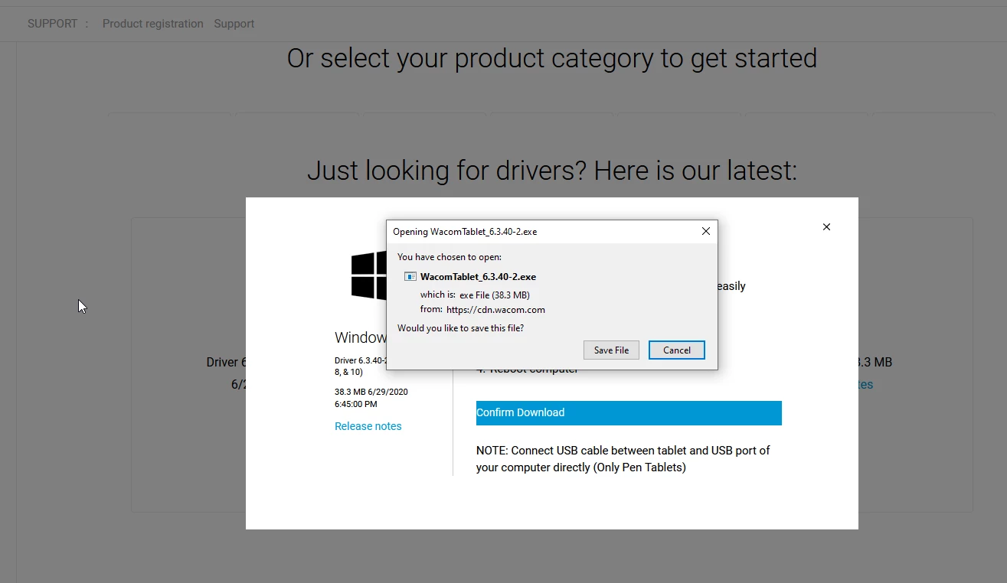Image resolution: width=1007 pixels, height=583 pixels.
Task: Close the Opening WacomTablet dialog
Action: click(706, 231)
